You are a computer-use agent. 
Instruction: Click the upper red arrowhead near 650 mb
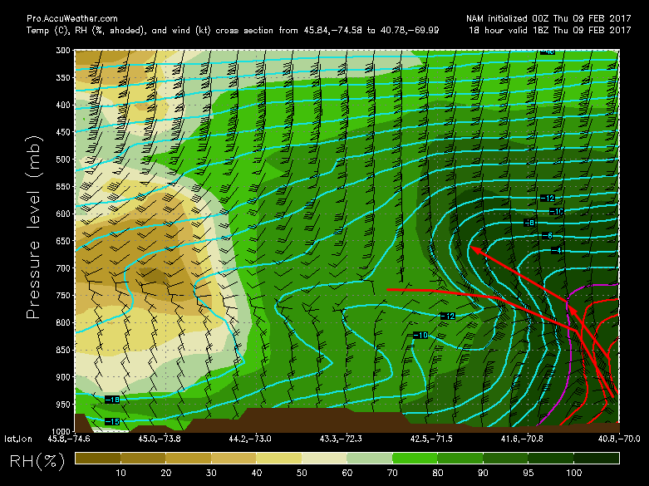(473, 248)
